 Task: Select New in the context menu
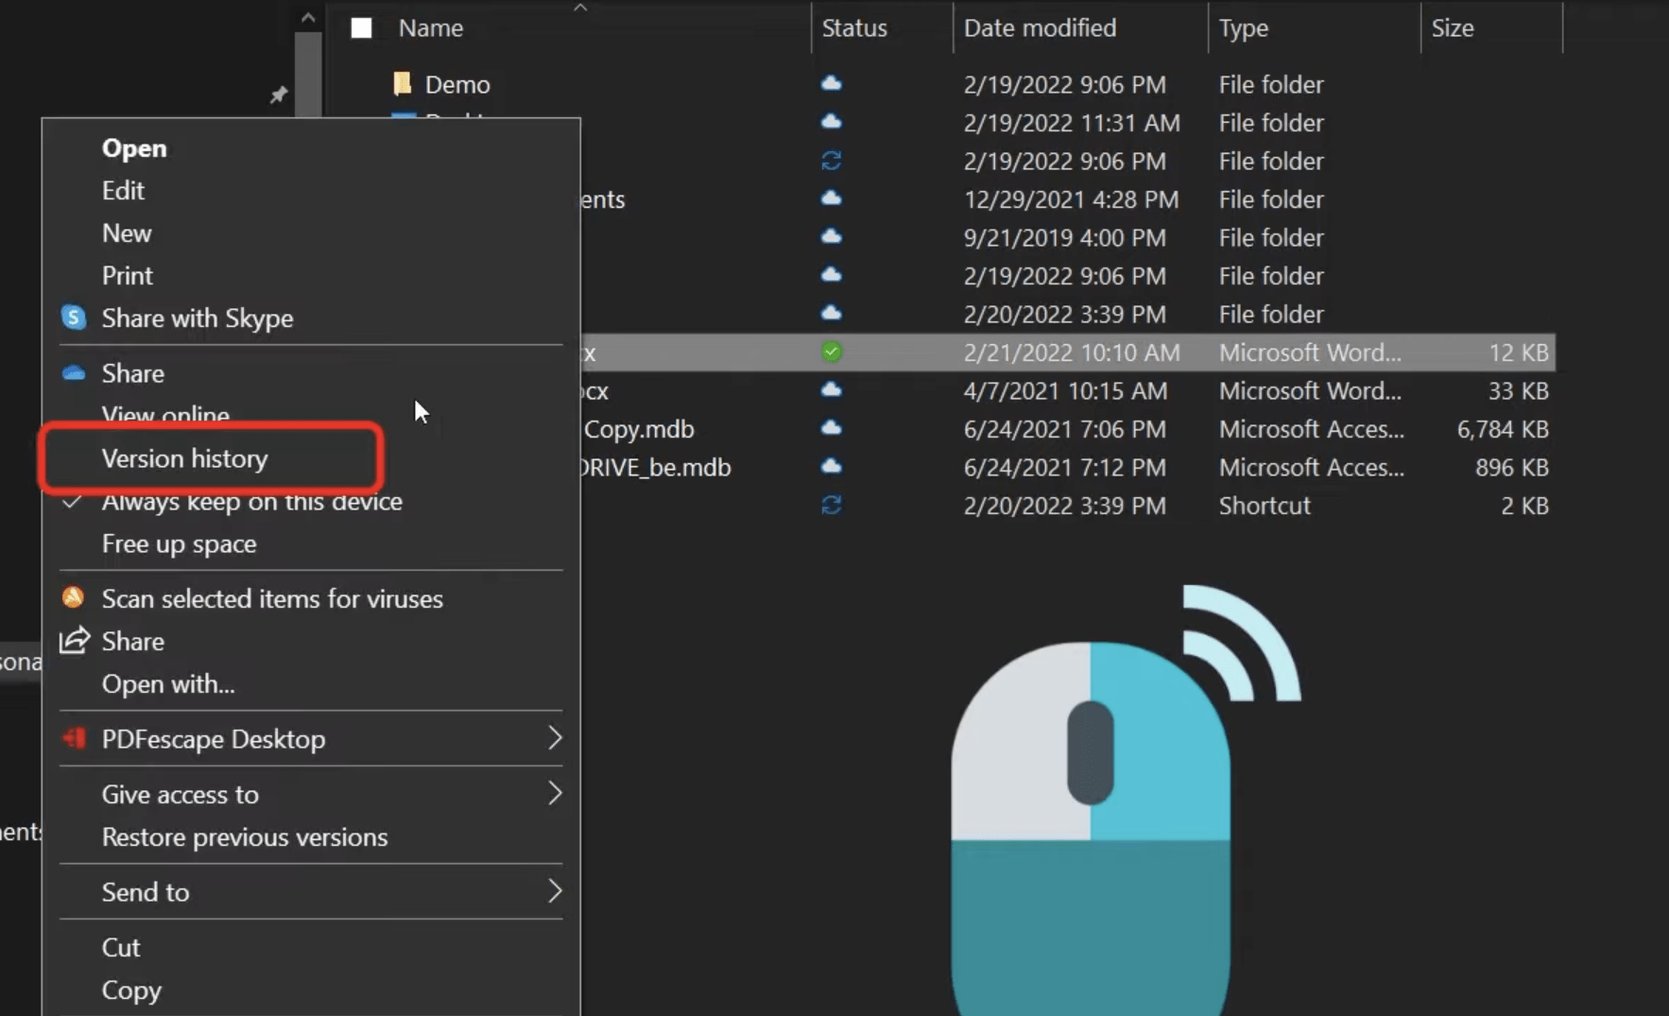click(127, 233)
